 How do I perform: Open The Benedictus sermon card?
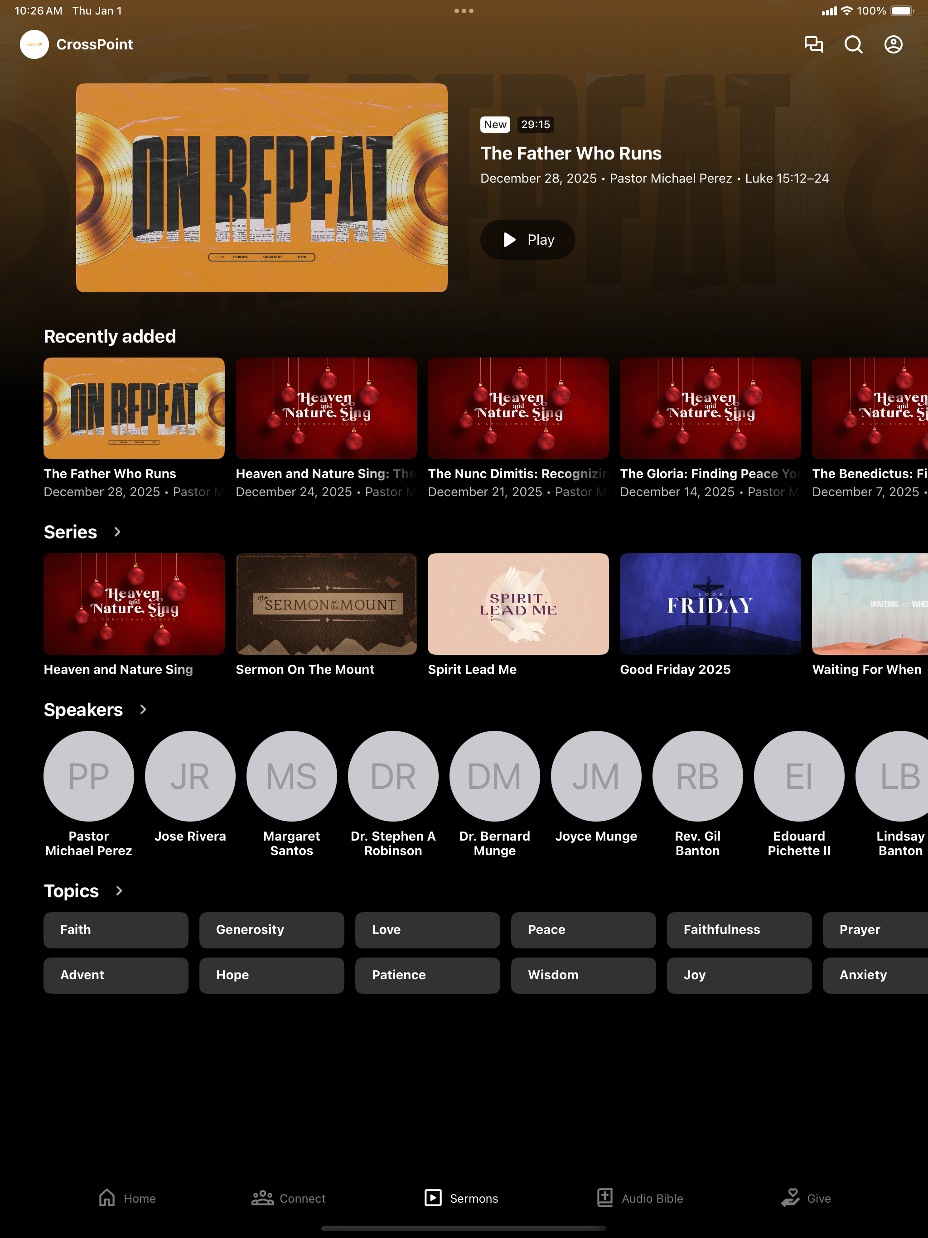(x=870, y=428)
